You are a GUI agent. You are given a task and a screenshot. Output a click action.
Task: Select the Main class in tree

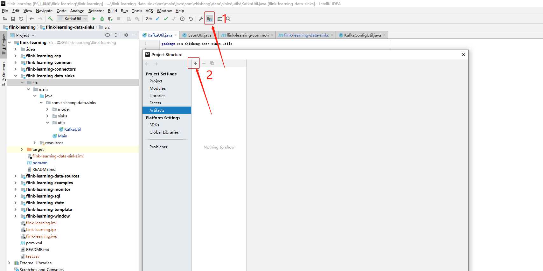[x=62, y=136]
